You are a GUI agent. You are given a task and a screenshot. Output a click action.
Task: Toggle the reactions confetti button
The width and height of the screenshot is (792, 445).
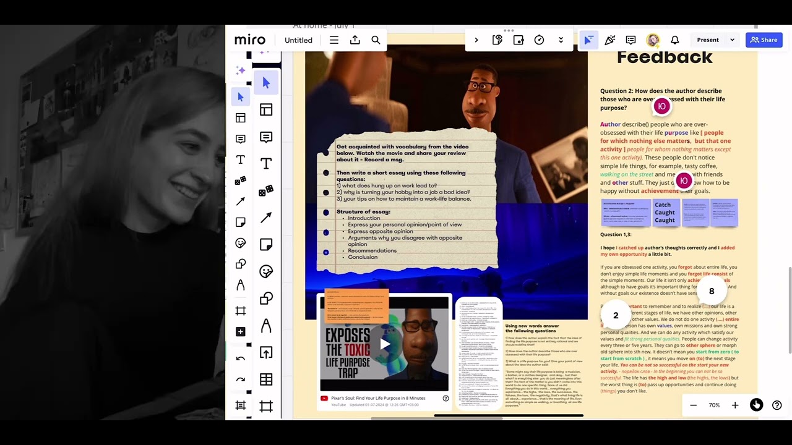pos(610,40)
